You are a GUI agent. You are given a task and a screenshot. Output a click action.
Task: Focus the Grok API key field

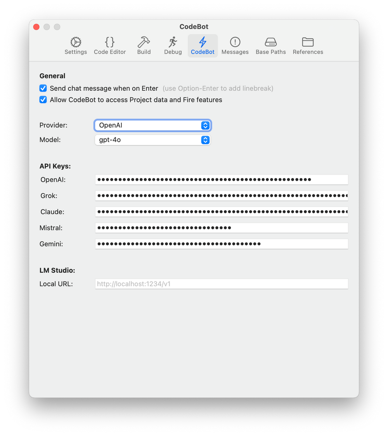click(x=221, y=196)
